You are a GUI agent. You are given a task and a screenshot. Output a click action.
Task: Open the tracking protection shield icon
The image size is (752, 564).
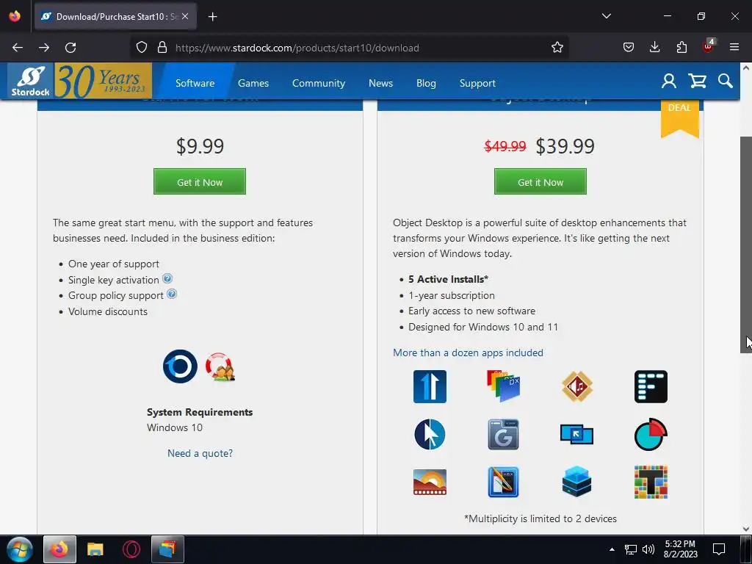[142, 48]
